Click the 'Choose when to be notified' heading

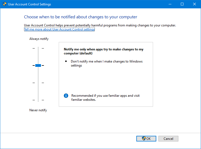(81, 17)
